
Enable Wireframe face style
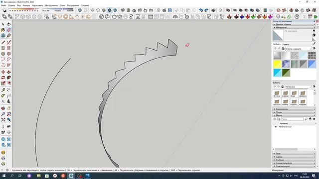(x=93, y=10)
